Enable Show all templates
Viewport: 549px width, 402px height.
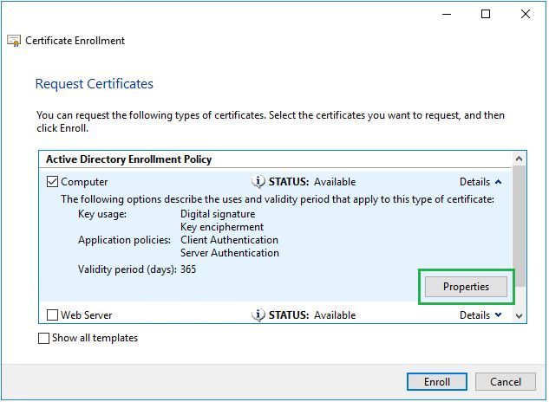[x=44, y=338]
